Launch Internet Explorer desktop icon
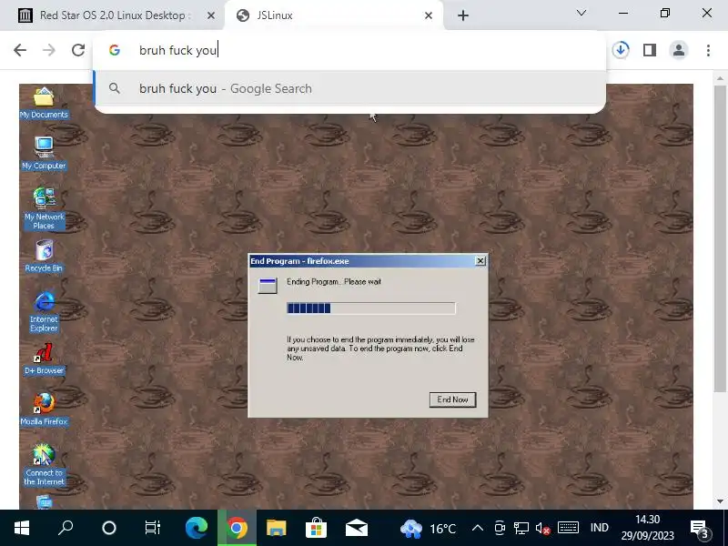 [x=44, y=311]
